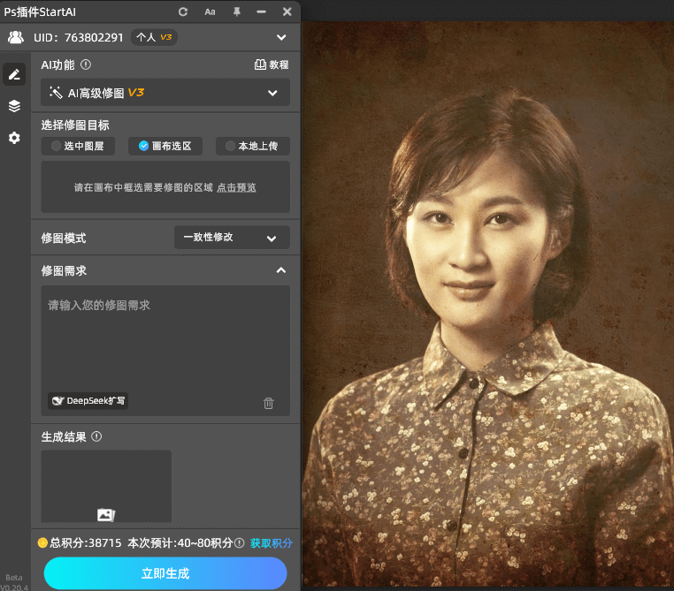The image size is (674, 591).
Task: Open the layers stack sidebar icon
Action: 14,106
